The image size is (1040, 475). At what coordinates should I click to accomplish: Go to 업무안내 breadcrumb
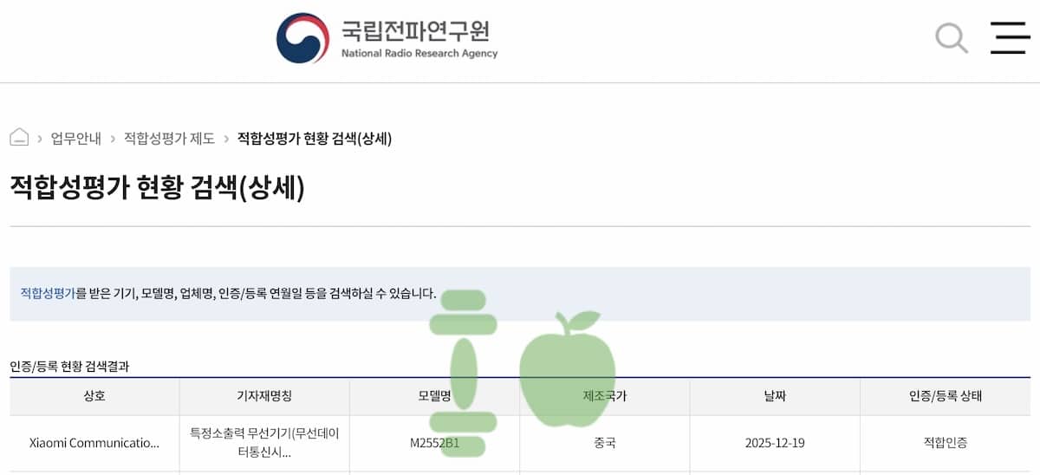(76, 139)
